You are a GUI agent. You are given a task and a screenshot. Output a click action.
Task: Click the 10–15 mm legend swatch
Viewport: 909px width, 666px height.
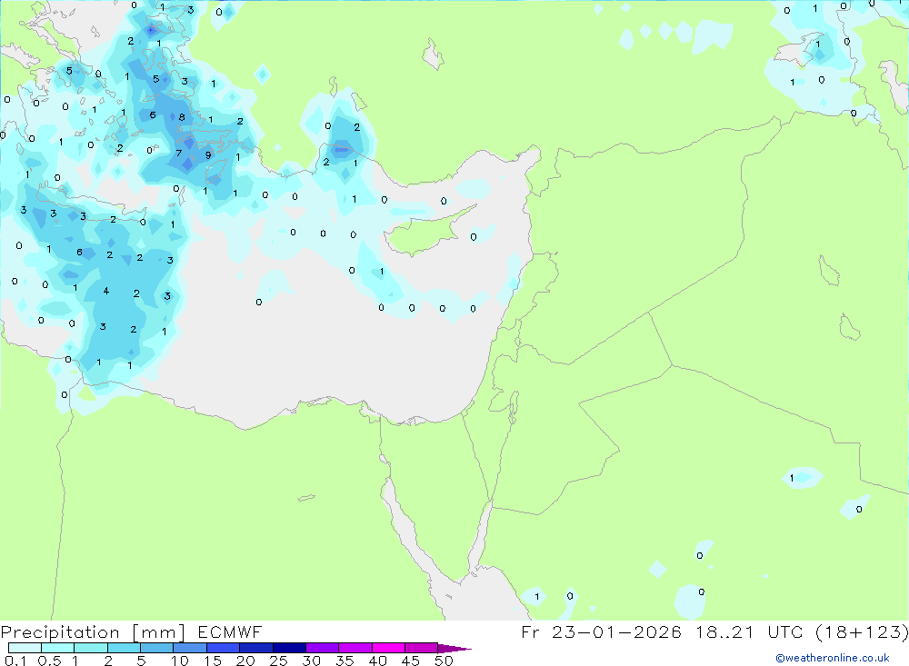click(190, 648)
